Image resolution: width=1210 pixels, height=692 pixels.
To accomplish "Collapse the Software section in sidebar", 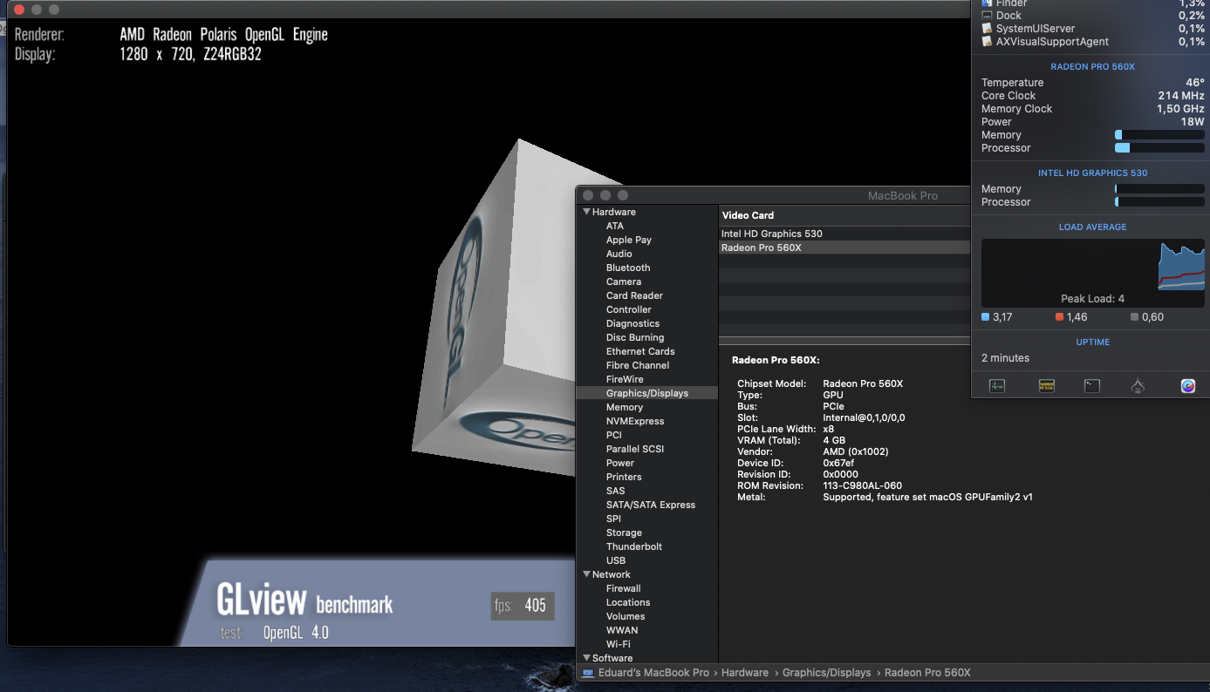I will [587, 658].
